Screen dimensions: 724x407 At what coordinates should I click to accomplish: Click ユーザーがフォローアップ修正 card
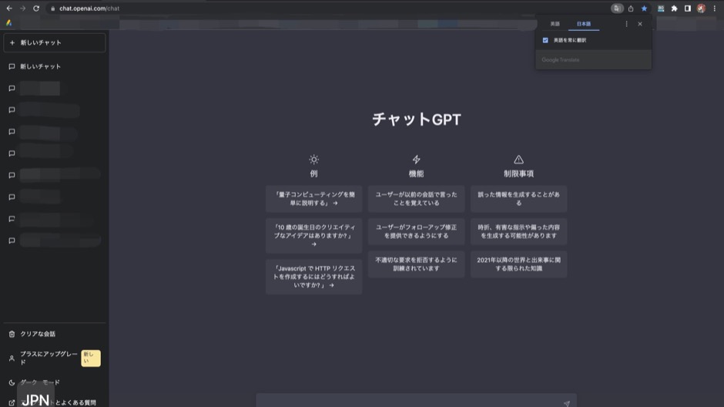point(417,231)
